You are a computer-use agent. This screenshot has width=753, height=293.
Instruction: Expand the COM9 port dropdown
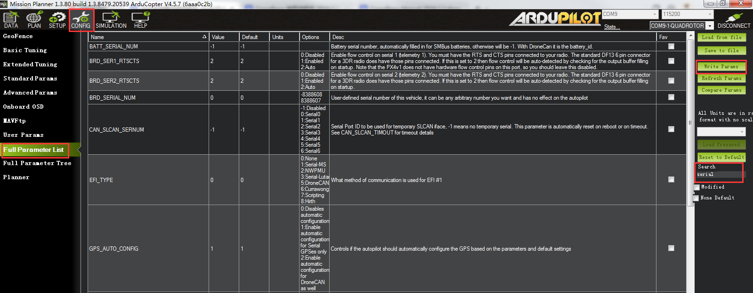[x=655, y=14]
